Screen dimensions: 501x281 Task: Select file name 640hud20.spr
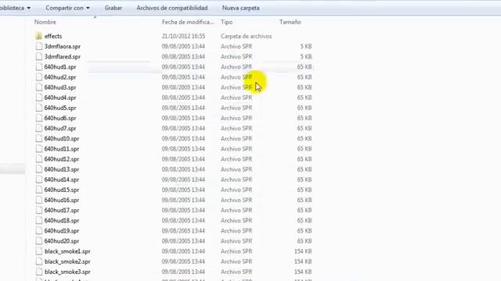[x=62, y=241]
